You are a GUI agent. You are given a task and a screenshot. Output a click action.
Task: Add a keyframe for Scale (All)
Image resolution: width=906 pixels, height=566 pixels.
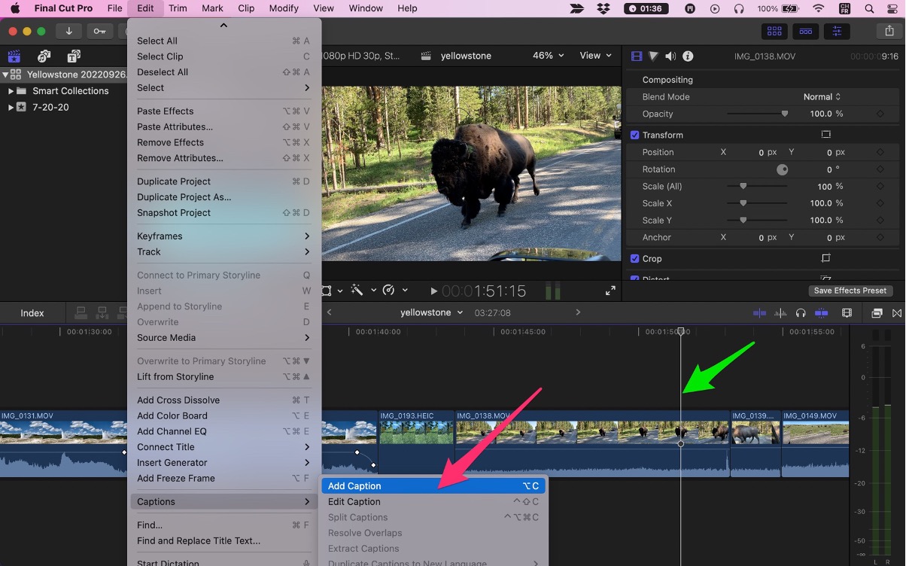click(880, 187)
